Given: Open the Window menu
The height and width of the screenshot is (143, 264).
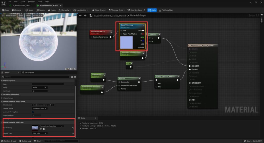Looking at the screenshot, I should coord(31,2).
